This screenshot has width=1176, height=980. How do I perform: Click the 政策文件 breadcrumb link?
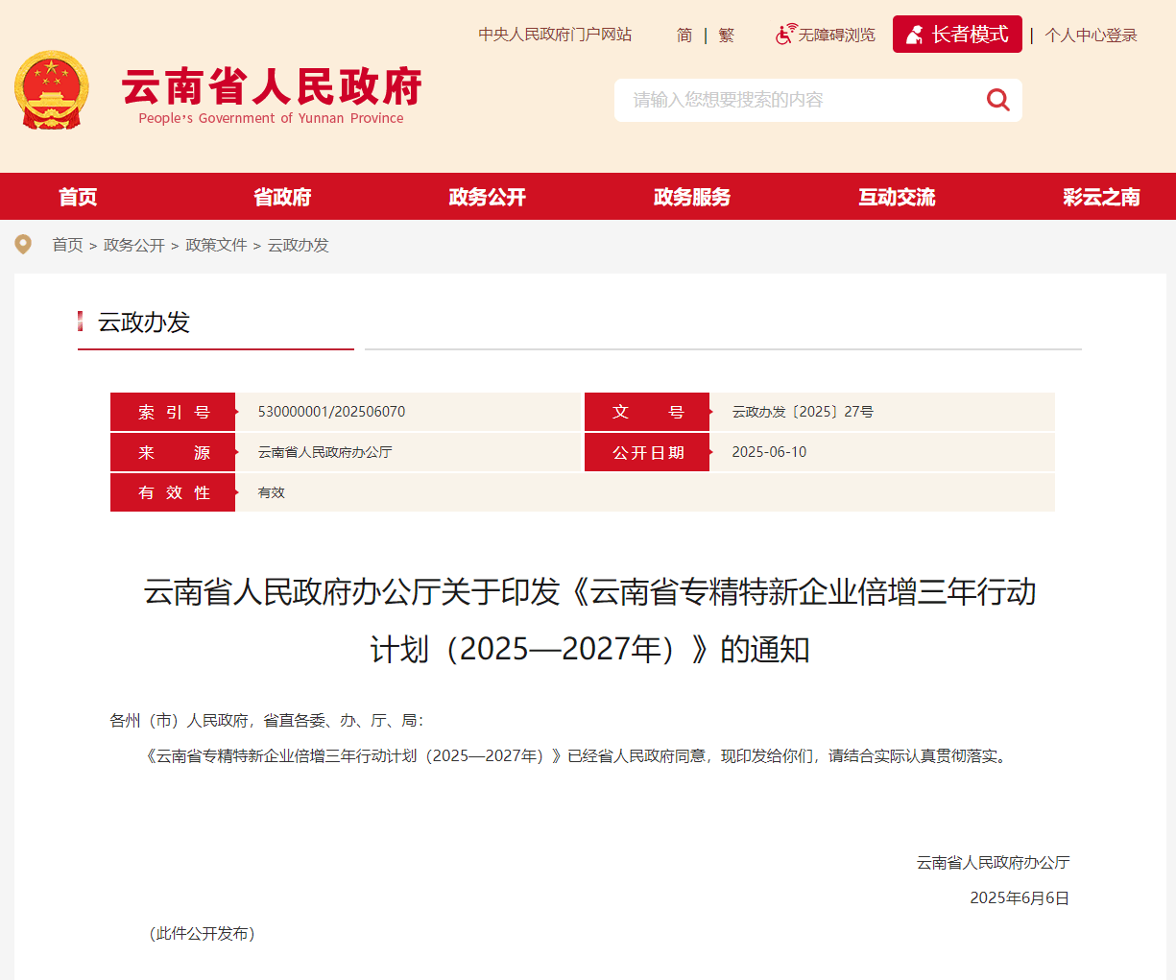[216, 245]
